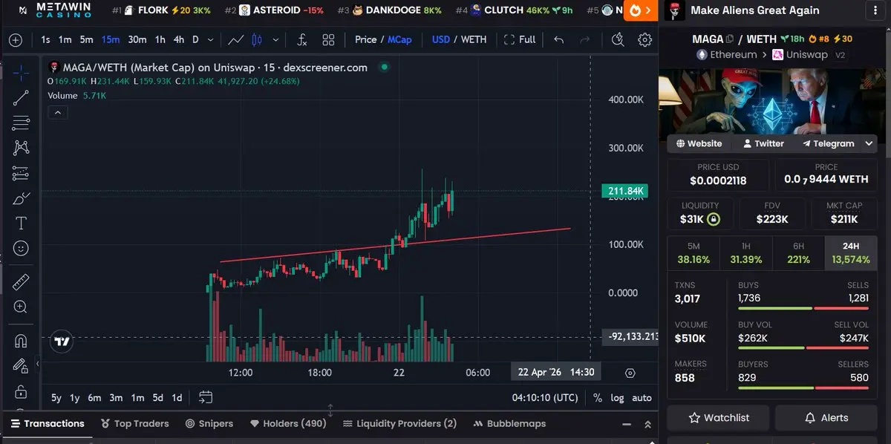891x444 pixels.
Task: Click the quick search lightning icon
Action: point(618,39)
